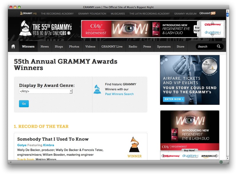This screenshot has height=175, width=237.
Task: Open the GRAMMY Live tab
Action: pos(112,46)
